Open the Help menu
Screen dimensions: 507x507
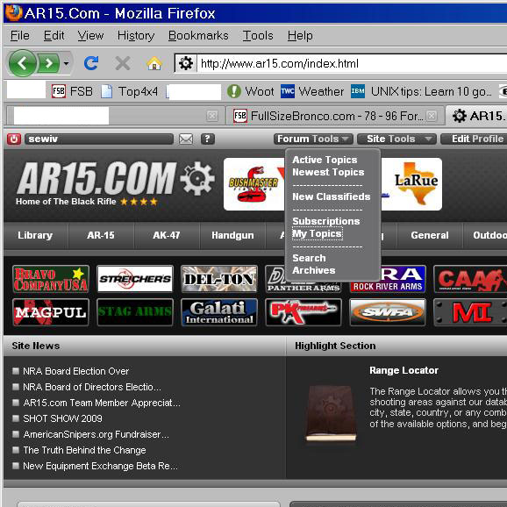point(300,36)
